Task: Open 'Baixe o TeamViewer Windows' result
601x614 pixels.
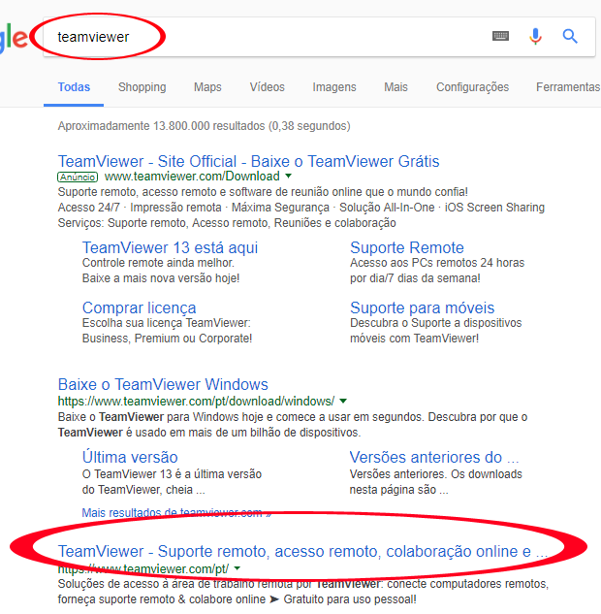Action: pos(163,384)
